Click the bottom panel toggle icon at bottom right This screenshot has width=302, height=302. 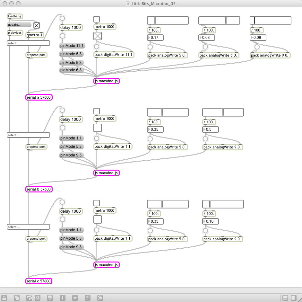pyautogui.click(x=285, y=298)
